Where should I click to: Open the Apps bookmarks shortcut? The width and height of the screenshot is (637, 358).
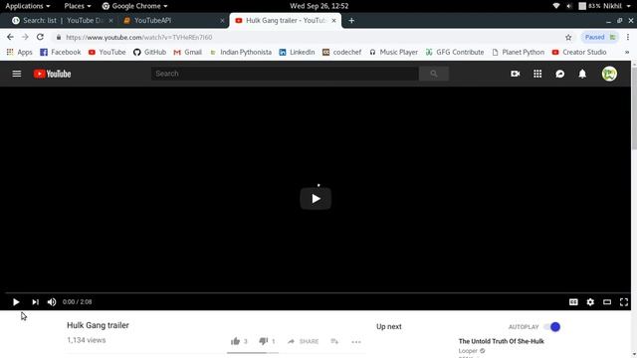(x=19, y=52)
